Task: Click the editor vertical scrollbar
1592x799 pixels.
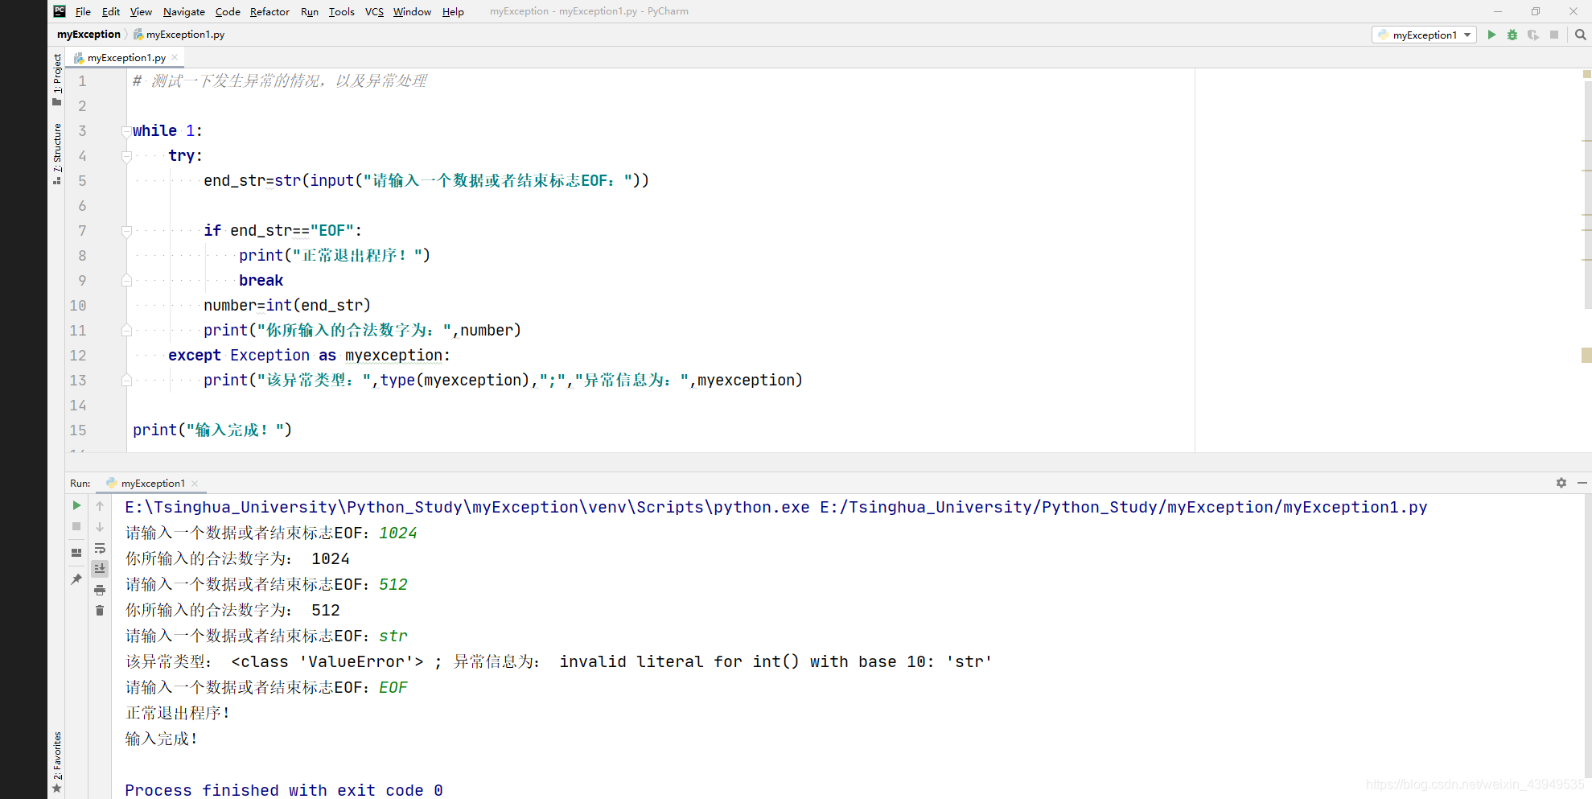Action: click(x=1588, y=193)
